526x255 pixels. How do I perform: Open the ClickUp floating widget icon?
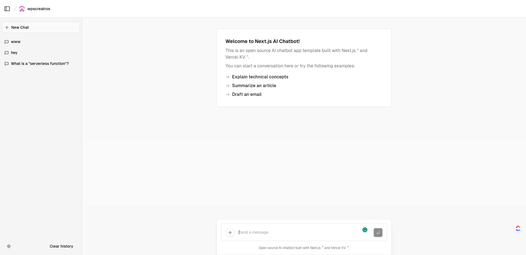tap(518, 228)
